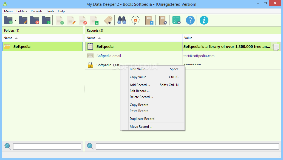
Task: Open the Folders menu
Action: click(22, 11)
